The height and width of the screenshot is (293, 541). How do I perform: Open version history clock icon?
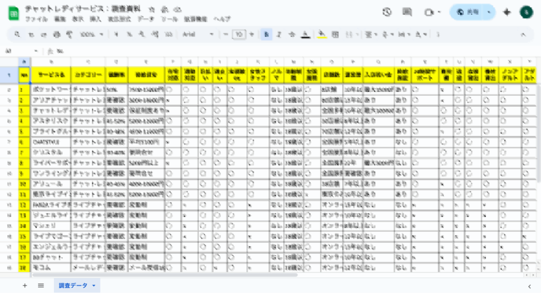[387, 13]
